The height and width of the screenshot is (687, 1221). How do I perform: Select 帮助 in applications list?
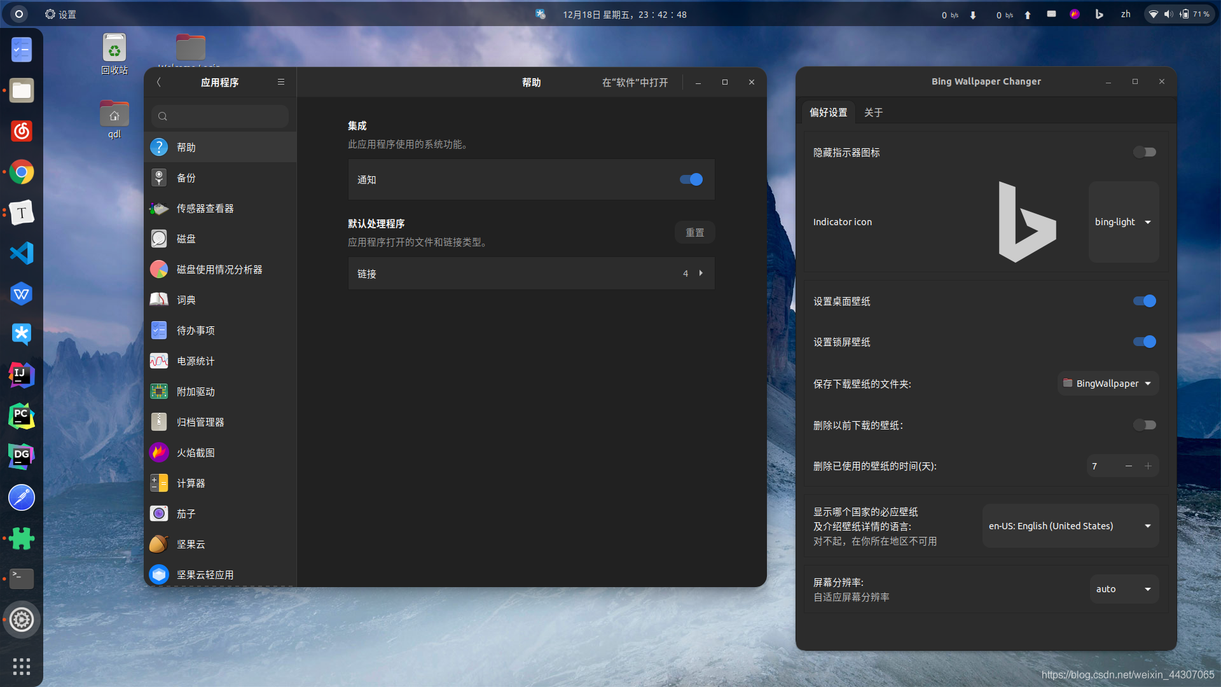click(221, 147)
